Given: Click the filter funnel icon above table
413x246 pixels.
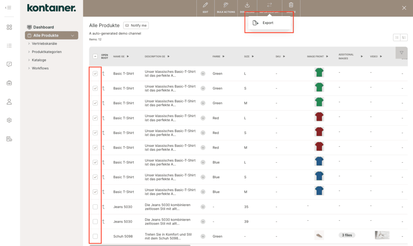Looking at the screenshot, I should [402, 53].
